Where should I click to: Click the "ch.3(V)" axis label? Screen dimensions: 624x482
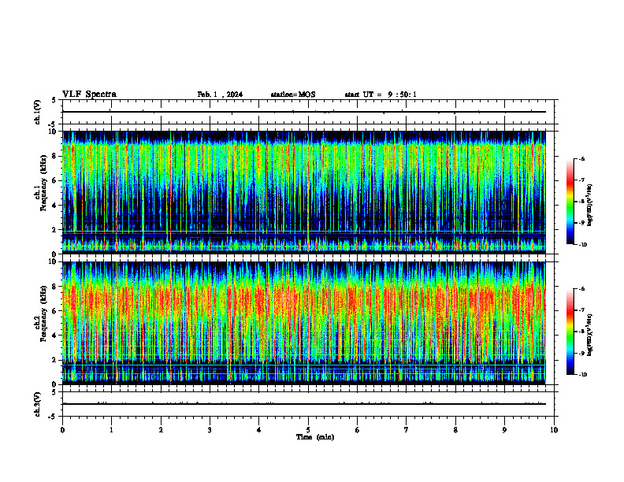pyautogui.click(x=38, y=404)
